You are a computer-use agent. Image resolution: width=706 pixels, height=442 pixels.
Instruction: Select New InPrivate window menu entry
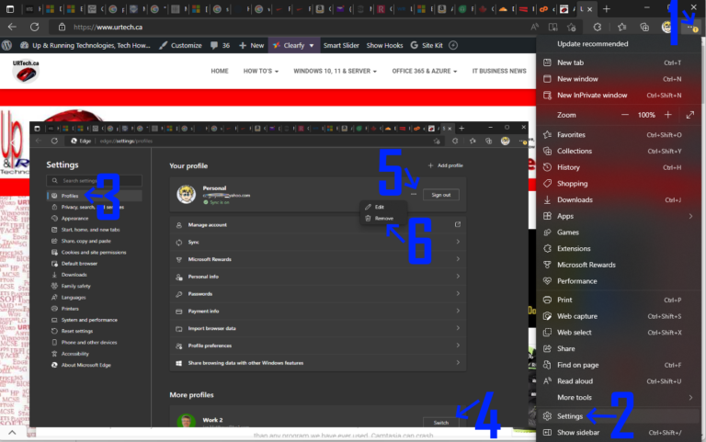pyautogui.click(x=592, y=95)
